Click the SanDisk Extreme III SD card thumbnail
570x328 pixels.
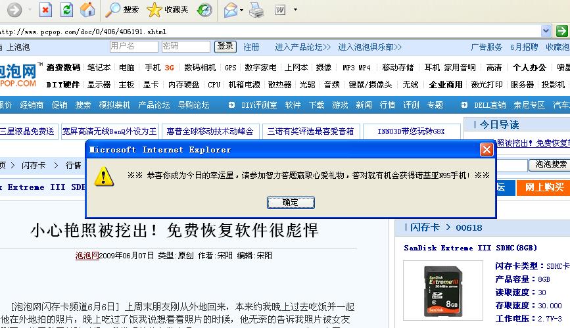click(443, 290)
